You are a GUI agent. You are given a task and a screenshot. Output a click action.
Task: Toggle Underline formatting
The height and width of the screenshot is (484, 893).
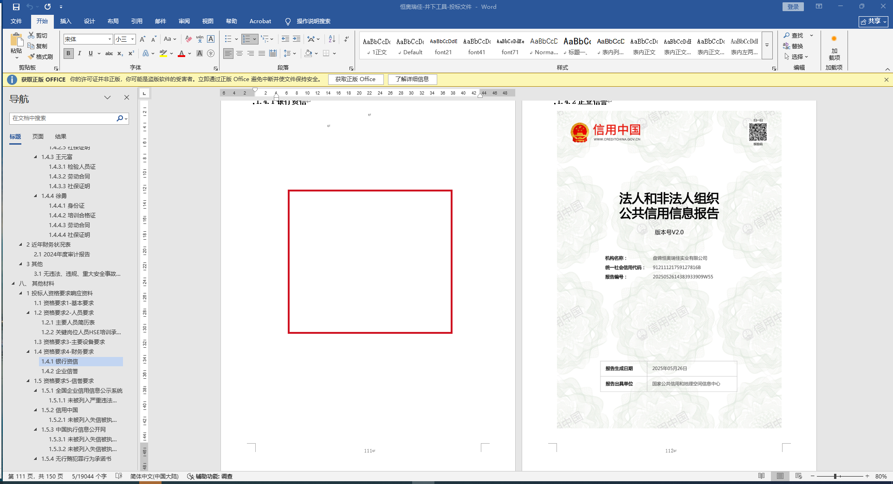91,53
